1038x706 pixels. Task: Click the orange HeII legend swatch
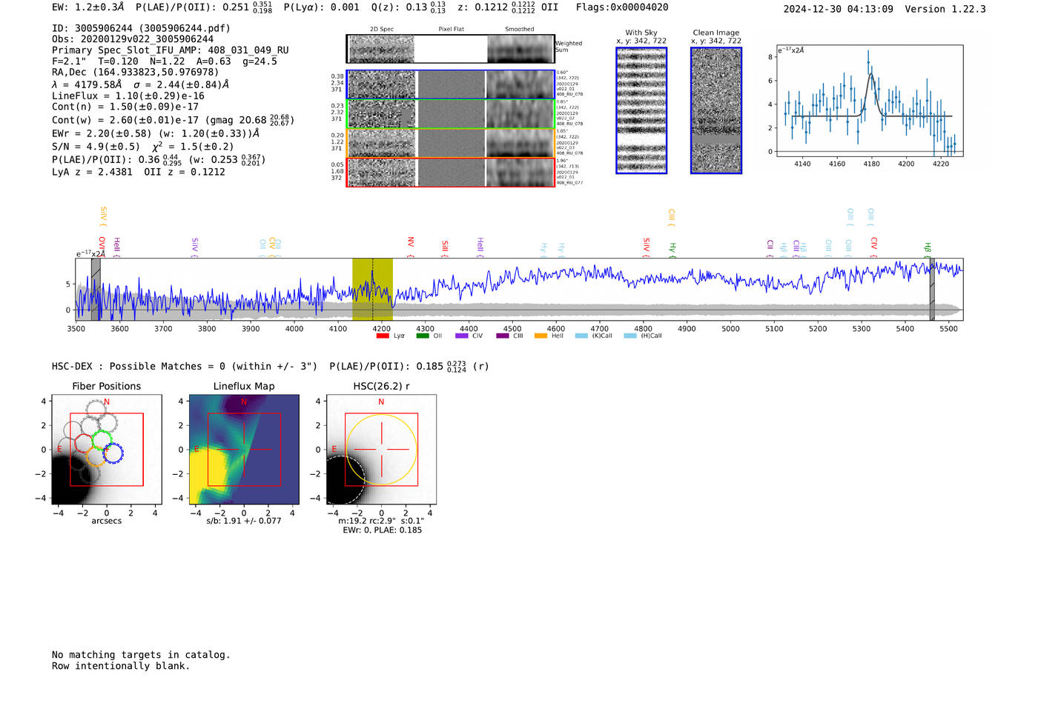point(541,336)
